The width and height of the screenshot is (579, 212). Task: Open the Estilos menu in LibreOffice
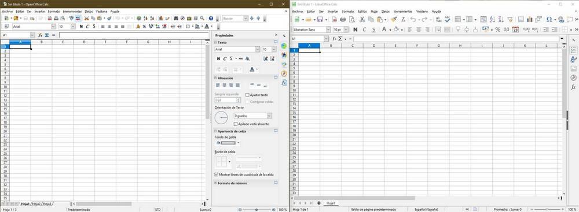click(x=362, y=12)
